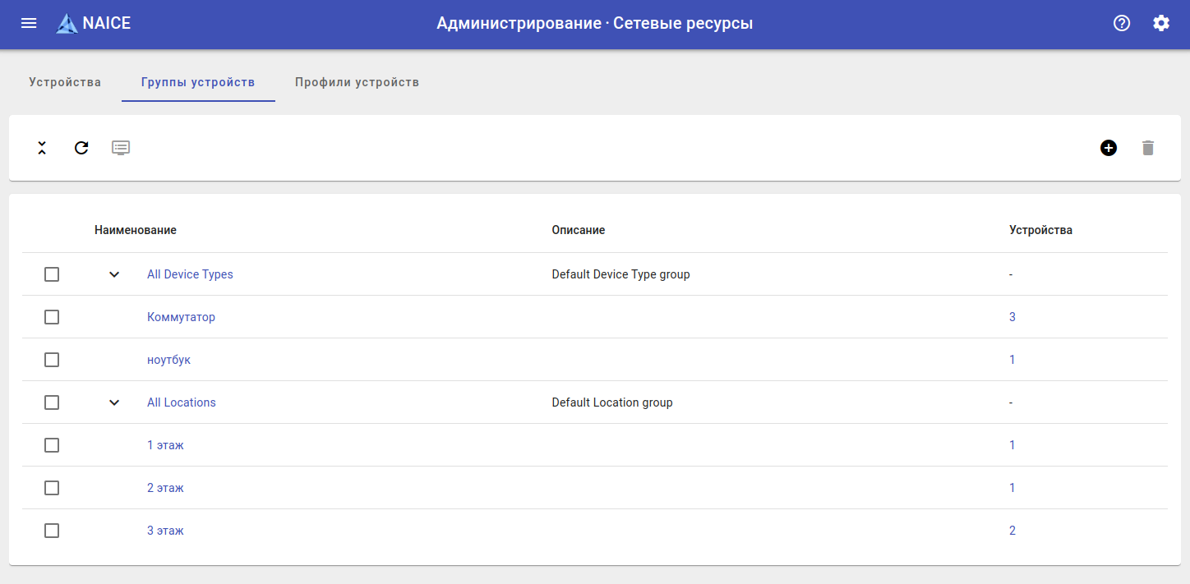
Task: Open the help question mark icon
Action: (x=1122, y=23)
